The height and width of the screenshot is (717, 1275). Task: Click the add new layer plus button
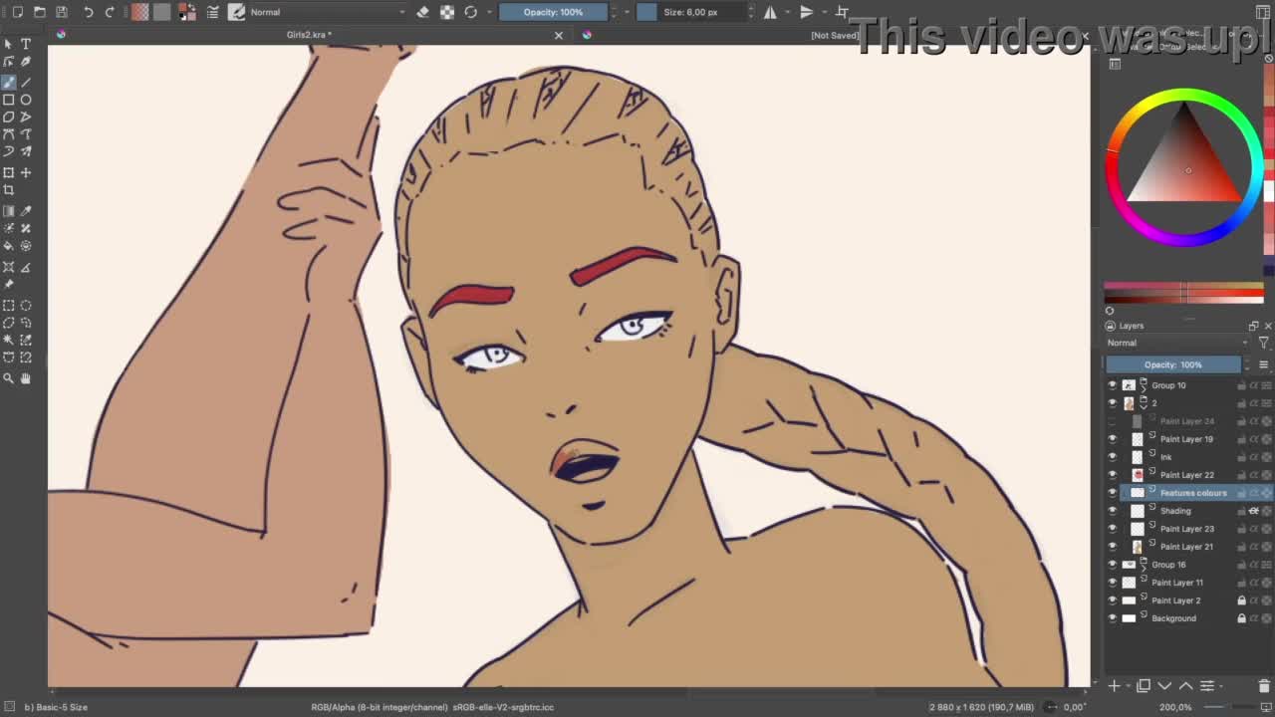coord(1115,685)
